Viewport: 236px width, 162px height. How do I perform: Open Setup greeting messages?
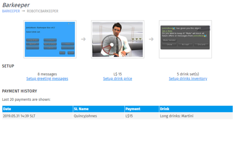[x=47, y=78]
